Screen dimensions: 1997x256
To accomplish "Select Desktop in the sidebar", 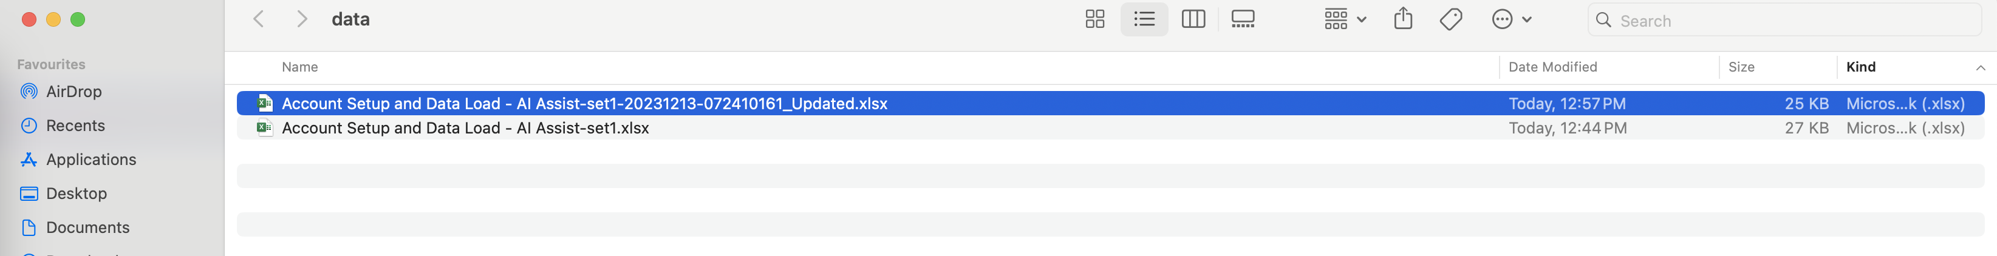I will (x=76, y=194).
